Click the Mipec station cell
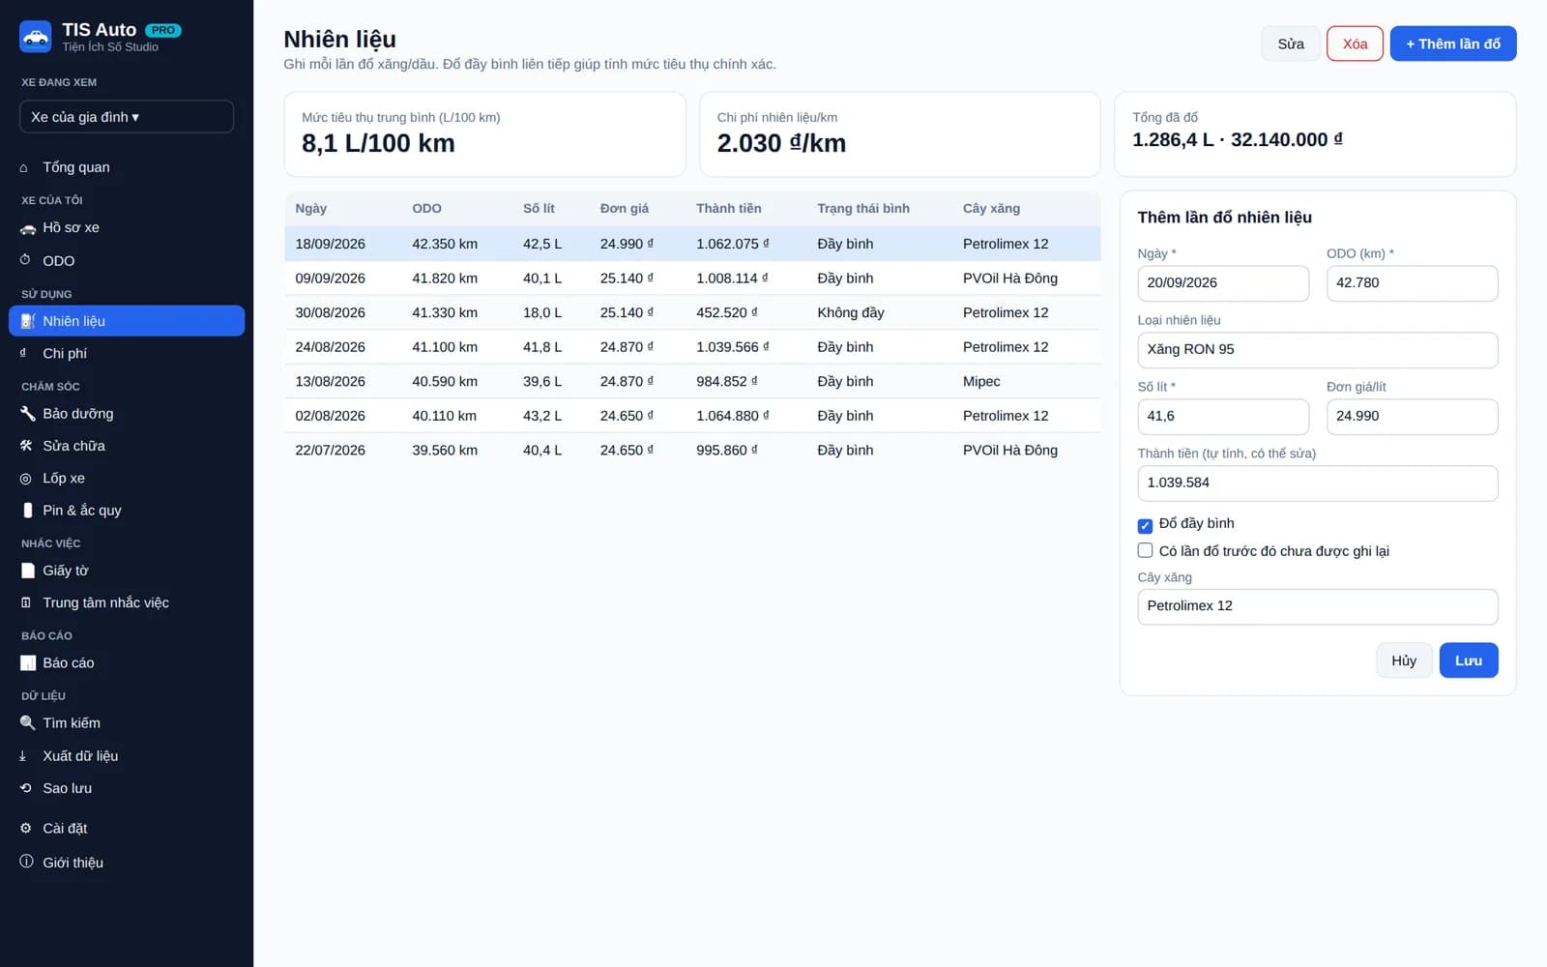Viewport: 1547px width, 967px height. point(981,381)
